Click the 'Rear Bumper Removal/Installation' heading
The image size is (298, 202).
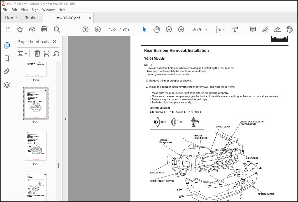pos(176,50)
